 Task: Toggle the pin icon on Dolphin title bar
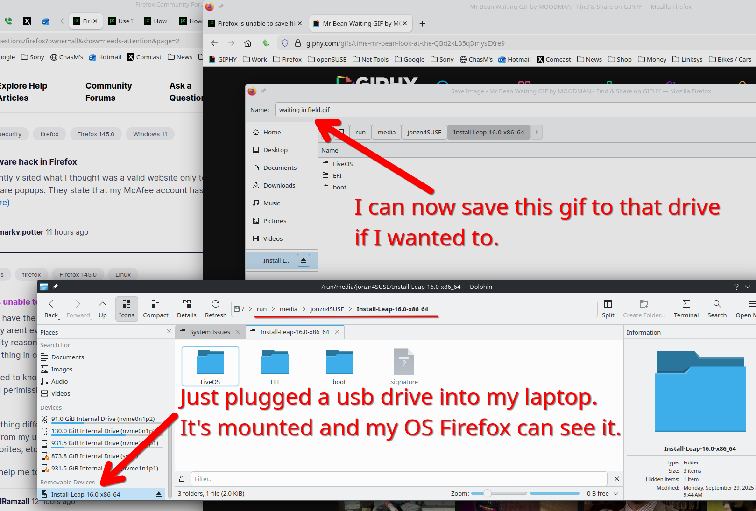tap(55, 287)
